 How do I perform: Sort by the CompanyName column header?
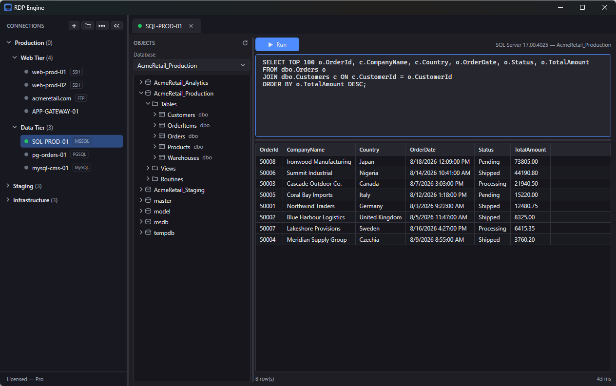(319, 150)
